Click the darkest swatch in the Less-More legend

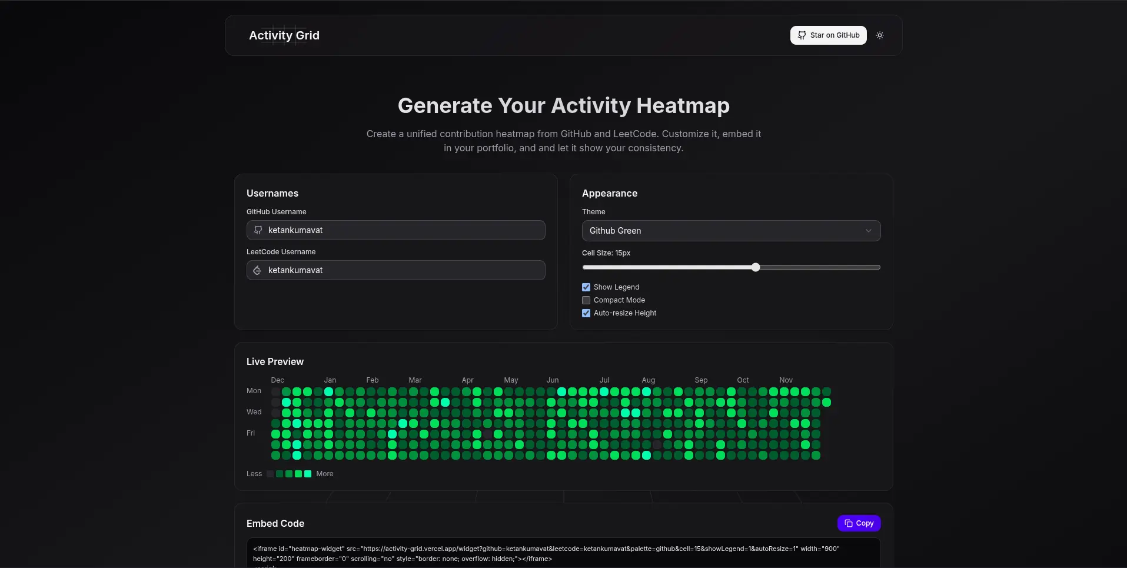[x=271, y=474]
